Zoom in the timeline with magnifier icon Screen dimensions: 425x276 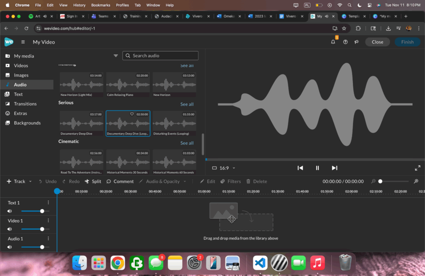click(416, 181)
